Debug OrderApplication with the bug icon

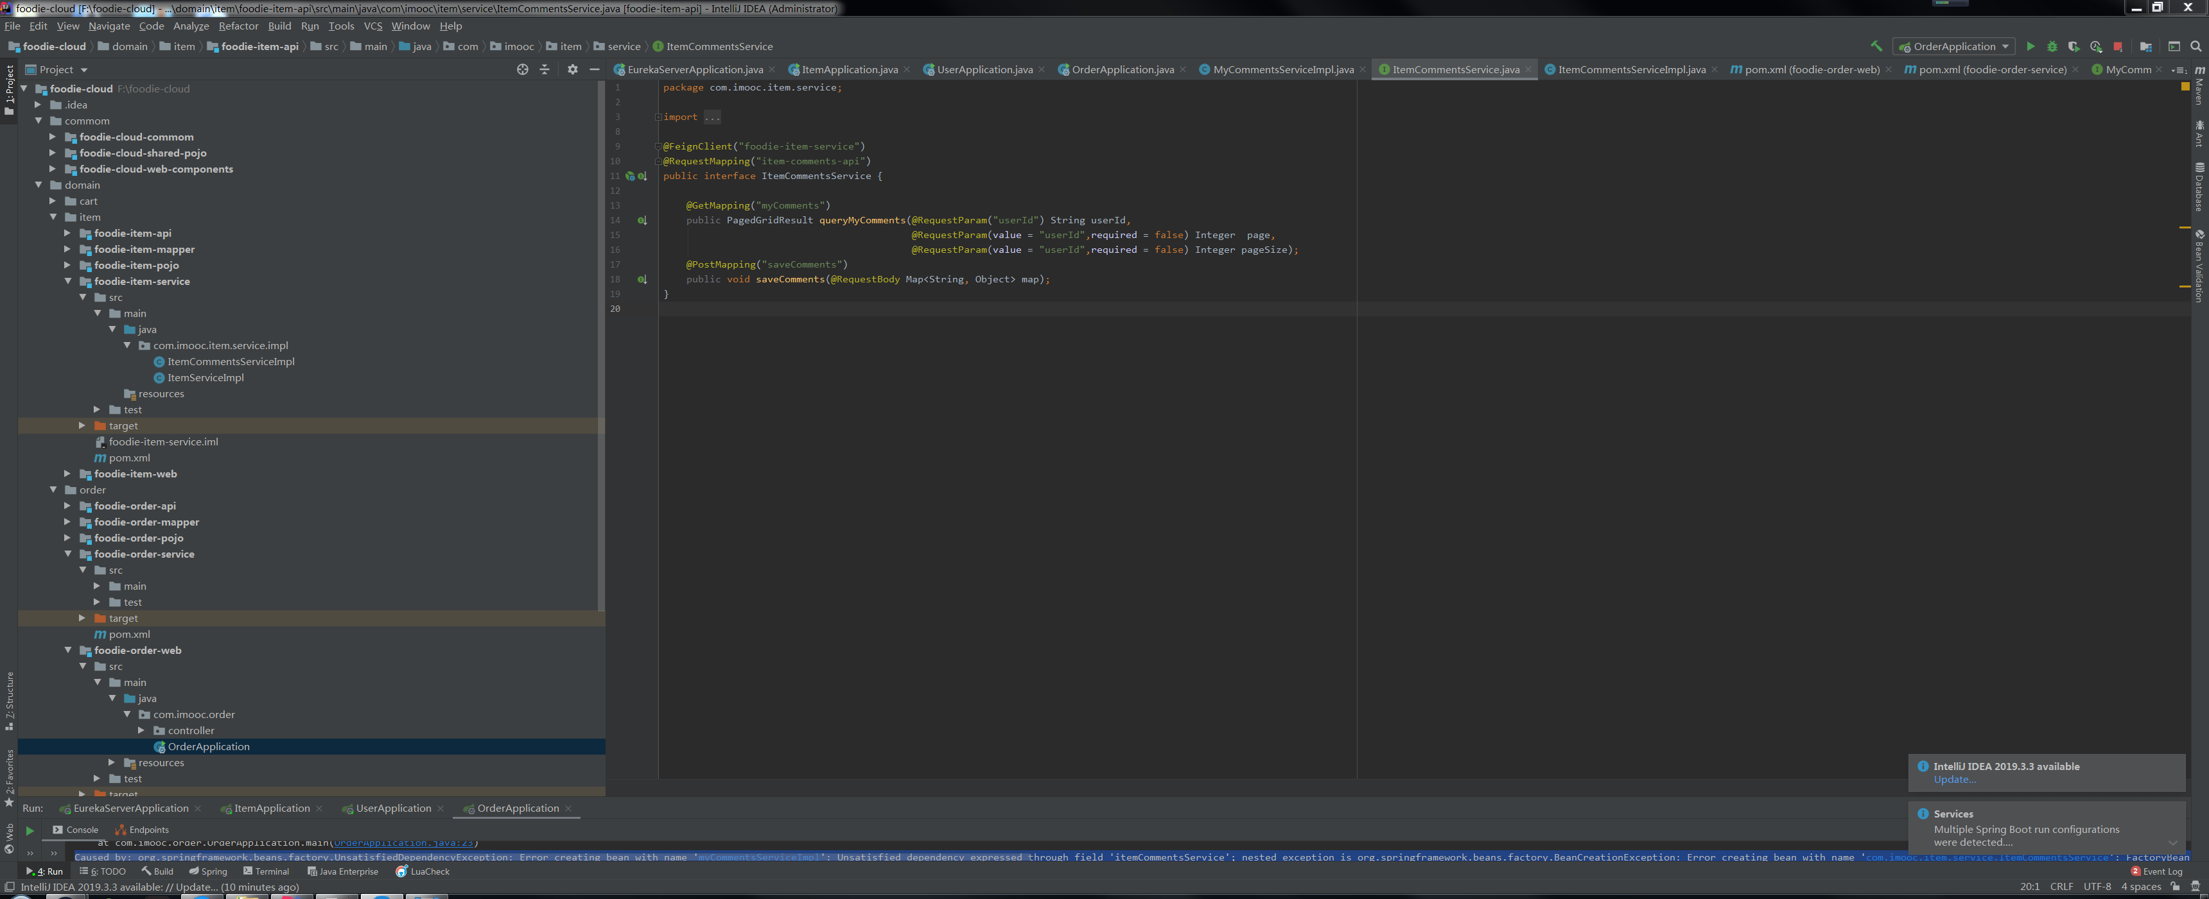click(x=2052, y=46)
